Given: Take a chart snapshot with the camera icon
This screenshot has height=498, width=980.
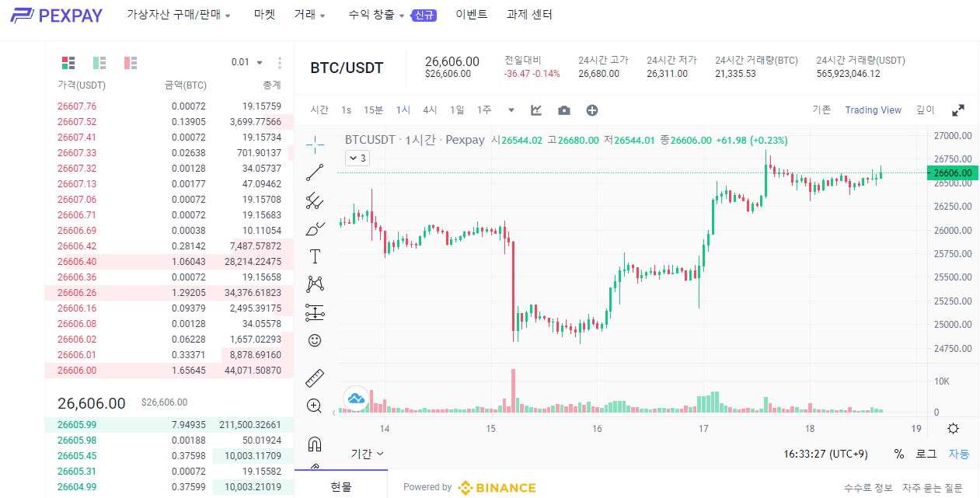Looking at the screenshot, I should click(x=563, y=110).
